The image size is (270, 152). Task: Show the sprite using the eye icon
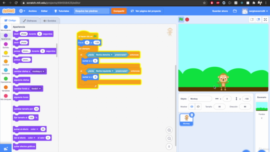[x=192, y=107]
